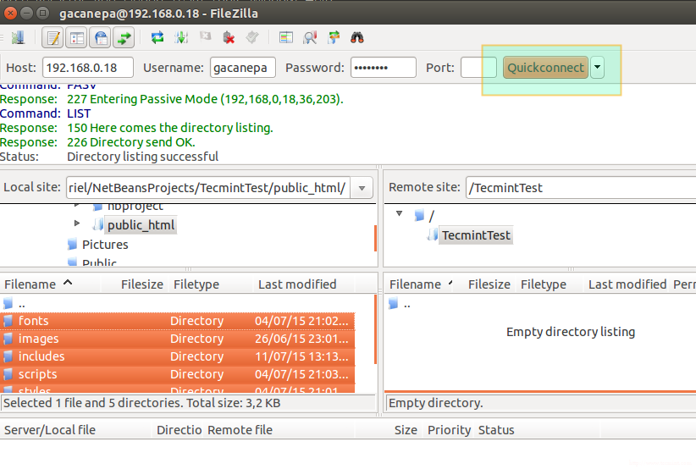Image resolution: width=696 pixels, height=469 pixels.
Task: Disconnect from the current server
Action: 229,37
